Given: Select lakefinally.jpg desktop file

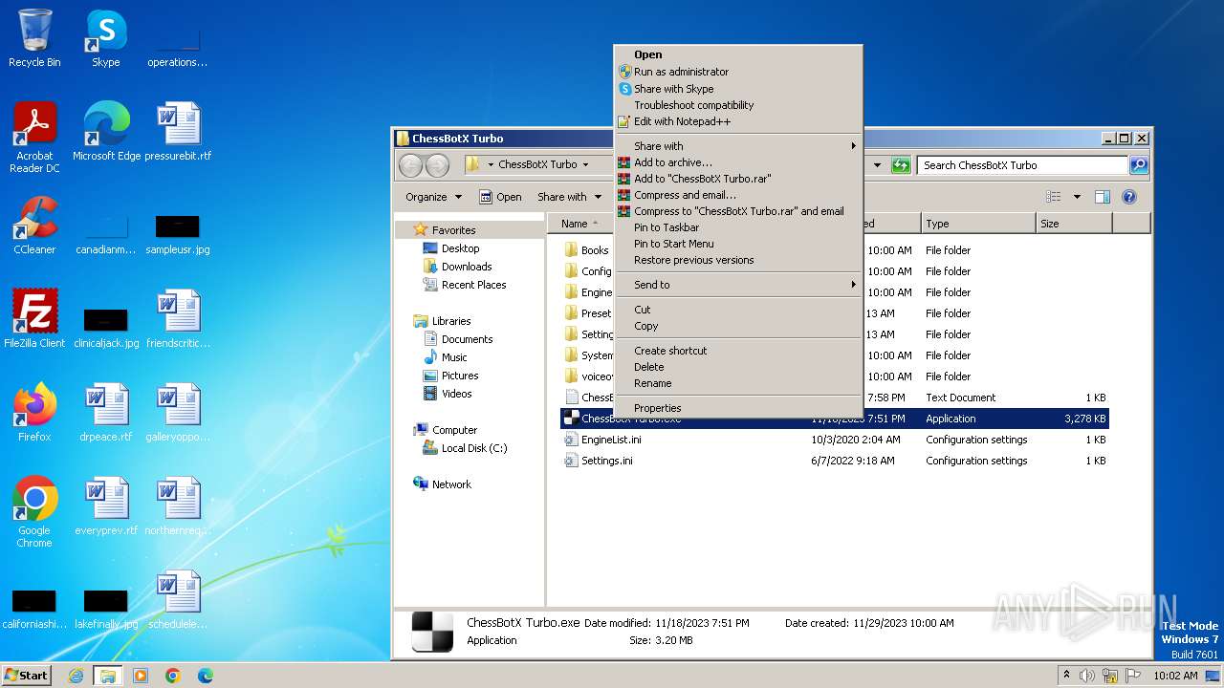Looking at the screenshot, I should pos(106,609).
